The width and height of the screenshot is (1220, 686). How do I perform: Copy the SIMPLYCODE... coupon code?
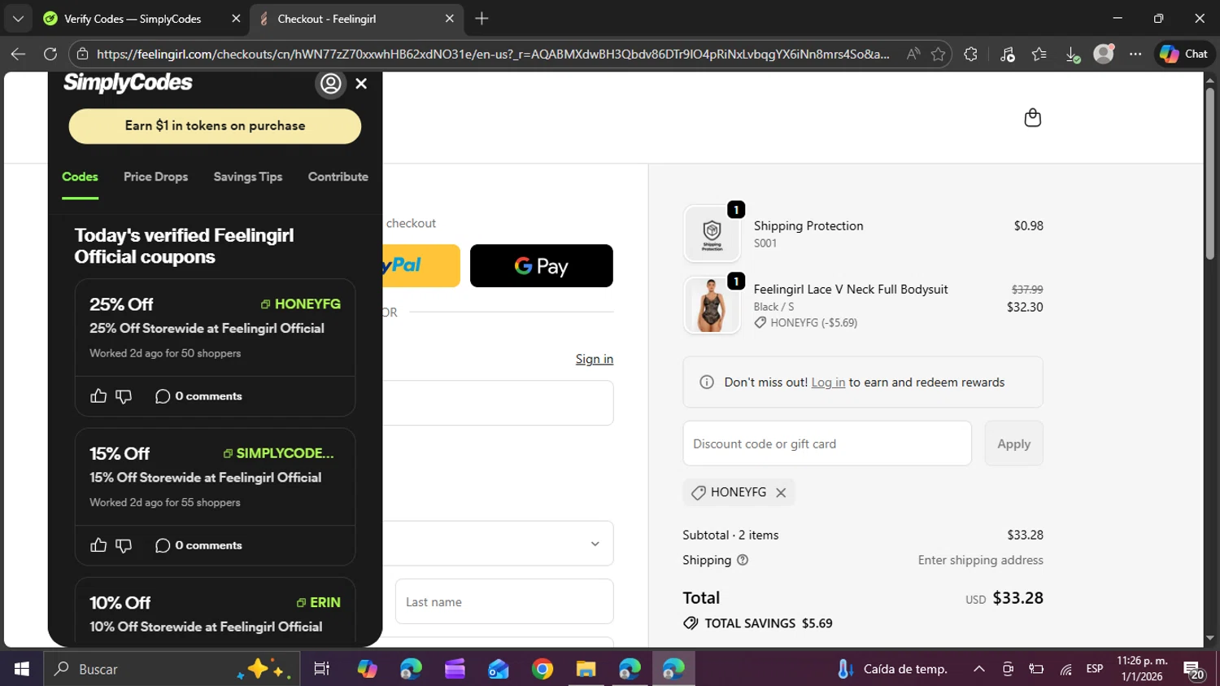(x=278, y=453)
